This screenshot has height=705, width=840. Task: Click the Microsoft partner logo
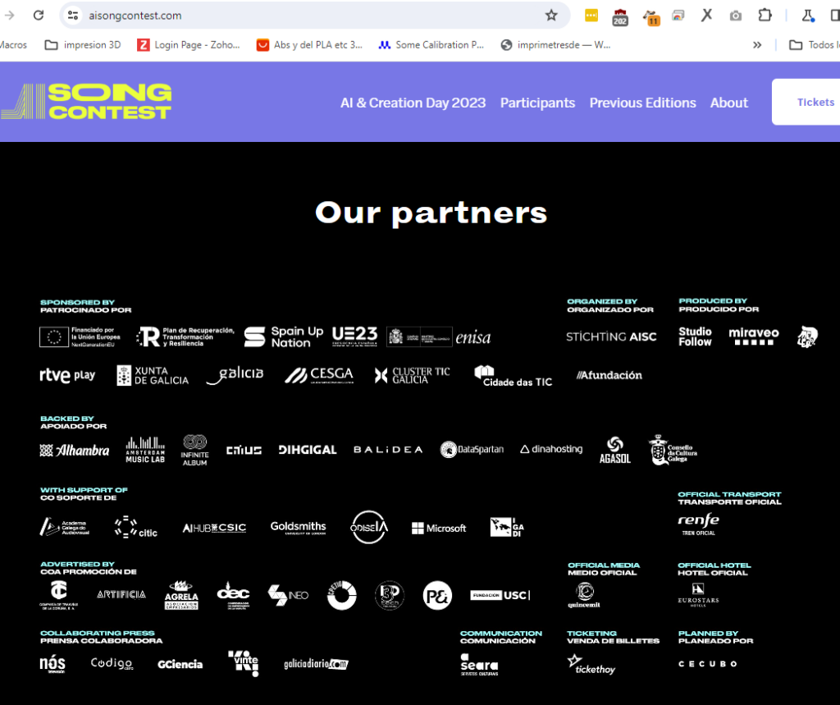pos(439,529)
